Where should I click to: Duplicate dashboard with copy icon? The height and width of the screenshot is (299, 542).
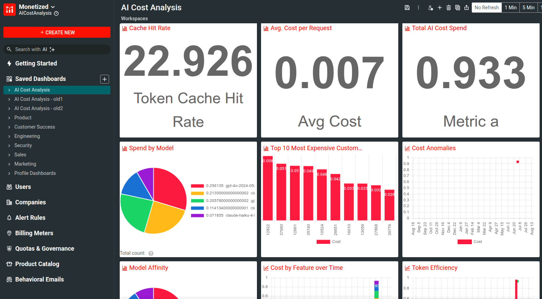coord(458,8)
